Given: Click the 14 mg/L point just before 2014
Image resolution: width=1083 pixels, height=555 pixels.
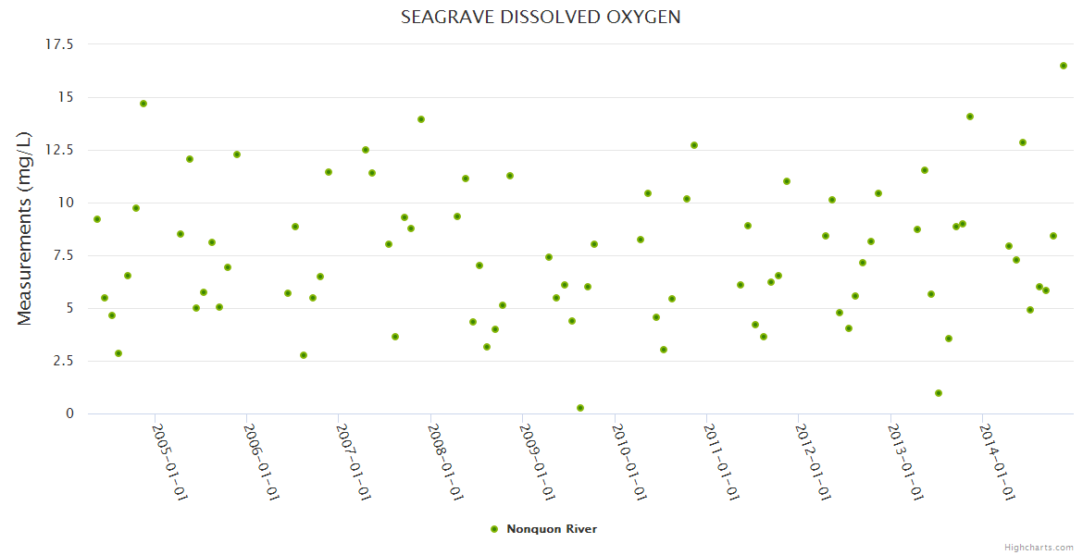Looking at the screenshot, I should 970,117.
